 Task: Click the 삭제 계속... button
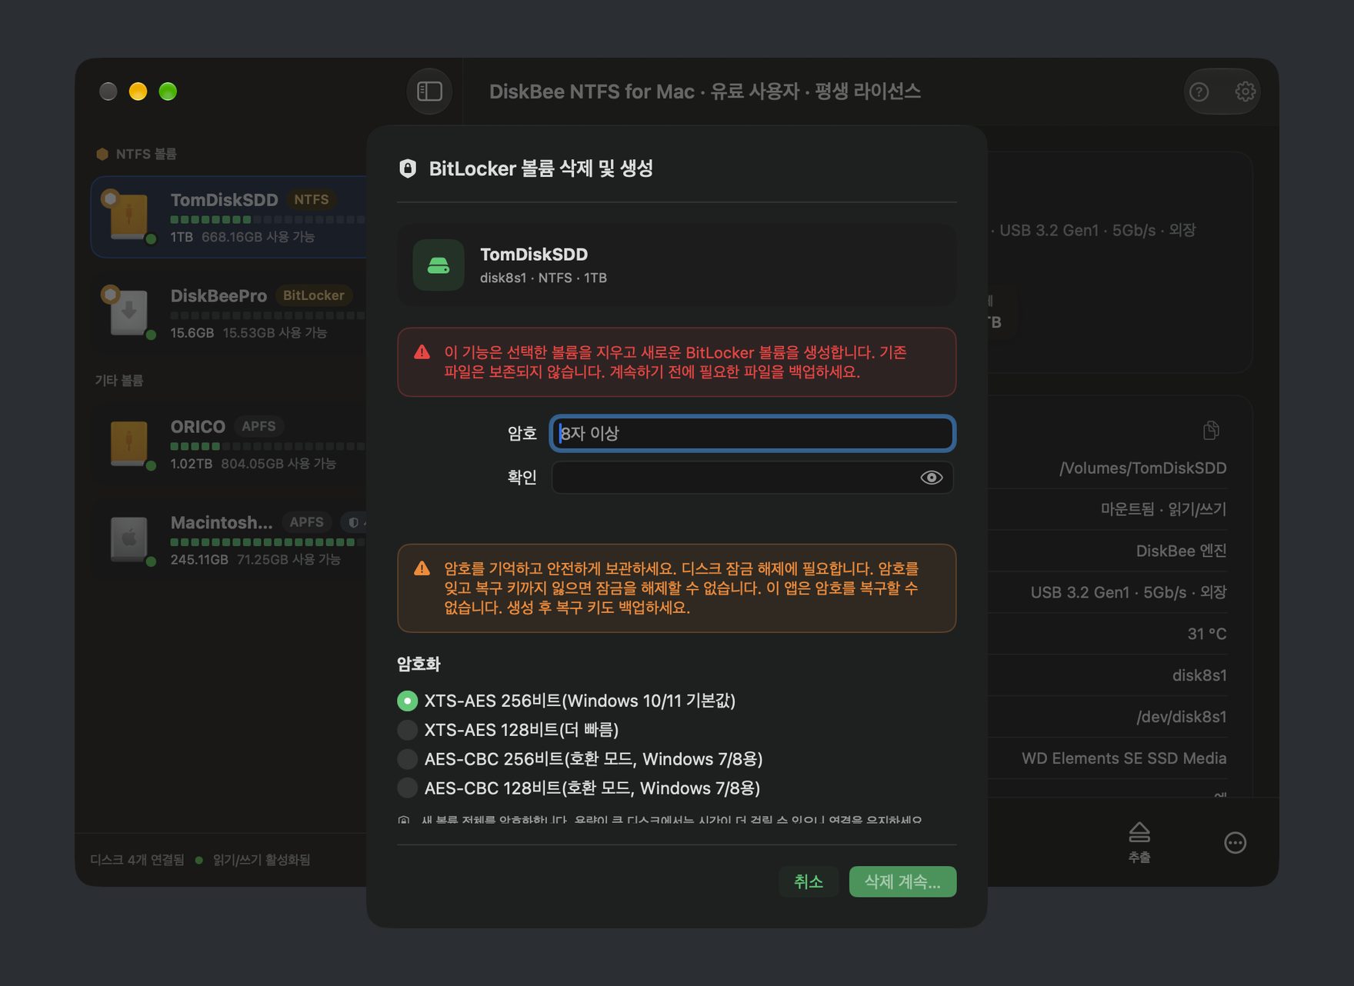pos(902,881)
